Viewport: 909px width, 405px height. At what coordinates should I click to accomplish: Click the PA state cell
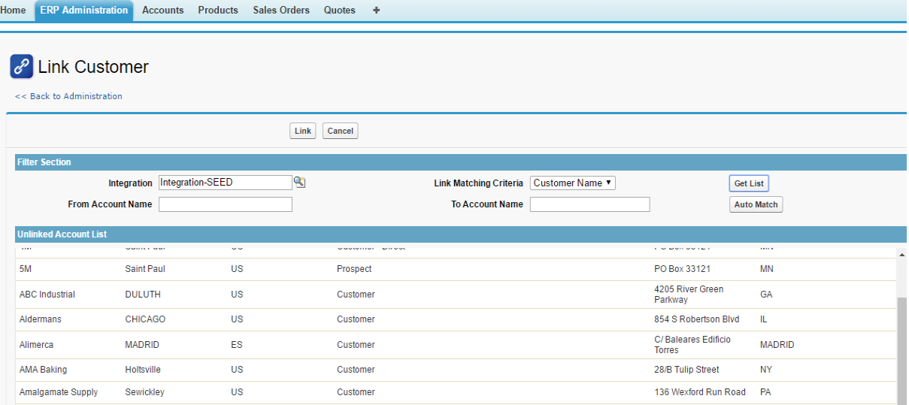(765, 392)
